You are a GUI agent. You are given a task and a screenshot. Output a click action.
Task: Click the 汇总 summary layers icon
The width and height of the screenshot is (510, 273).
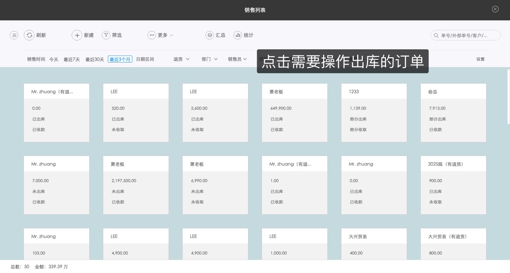(x=210, y=35)
